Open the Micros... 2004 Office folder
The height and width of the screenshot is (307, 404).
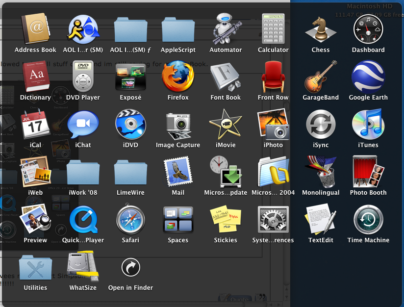(273, 172)
